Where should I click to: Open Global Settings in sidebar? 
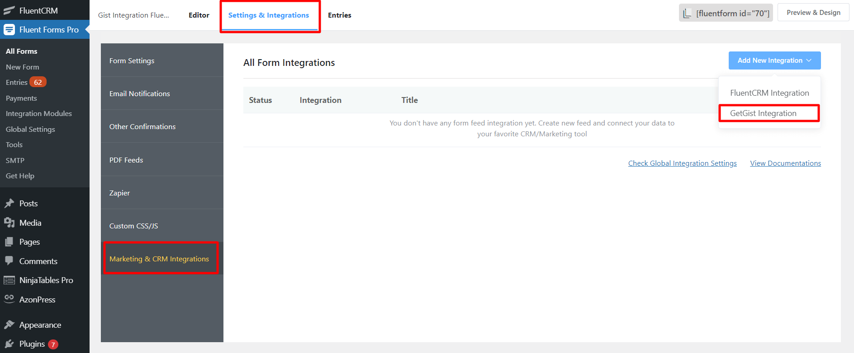pos(30,129)
